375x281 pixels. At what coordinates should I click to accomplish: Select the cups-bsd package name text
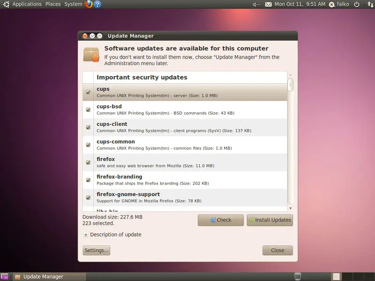click(109, 107)
